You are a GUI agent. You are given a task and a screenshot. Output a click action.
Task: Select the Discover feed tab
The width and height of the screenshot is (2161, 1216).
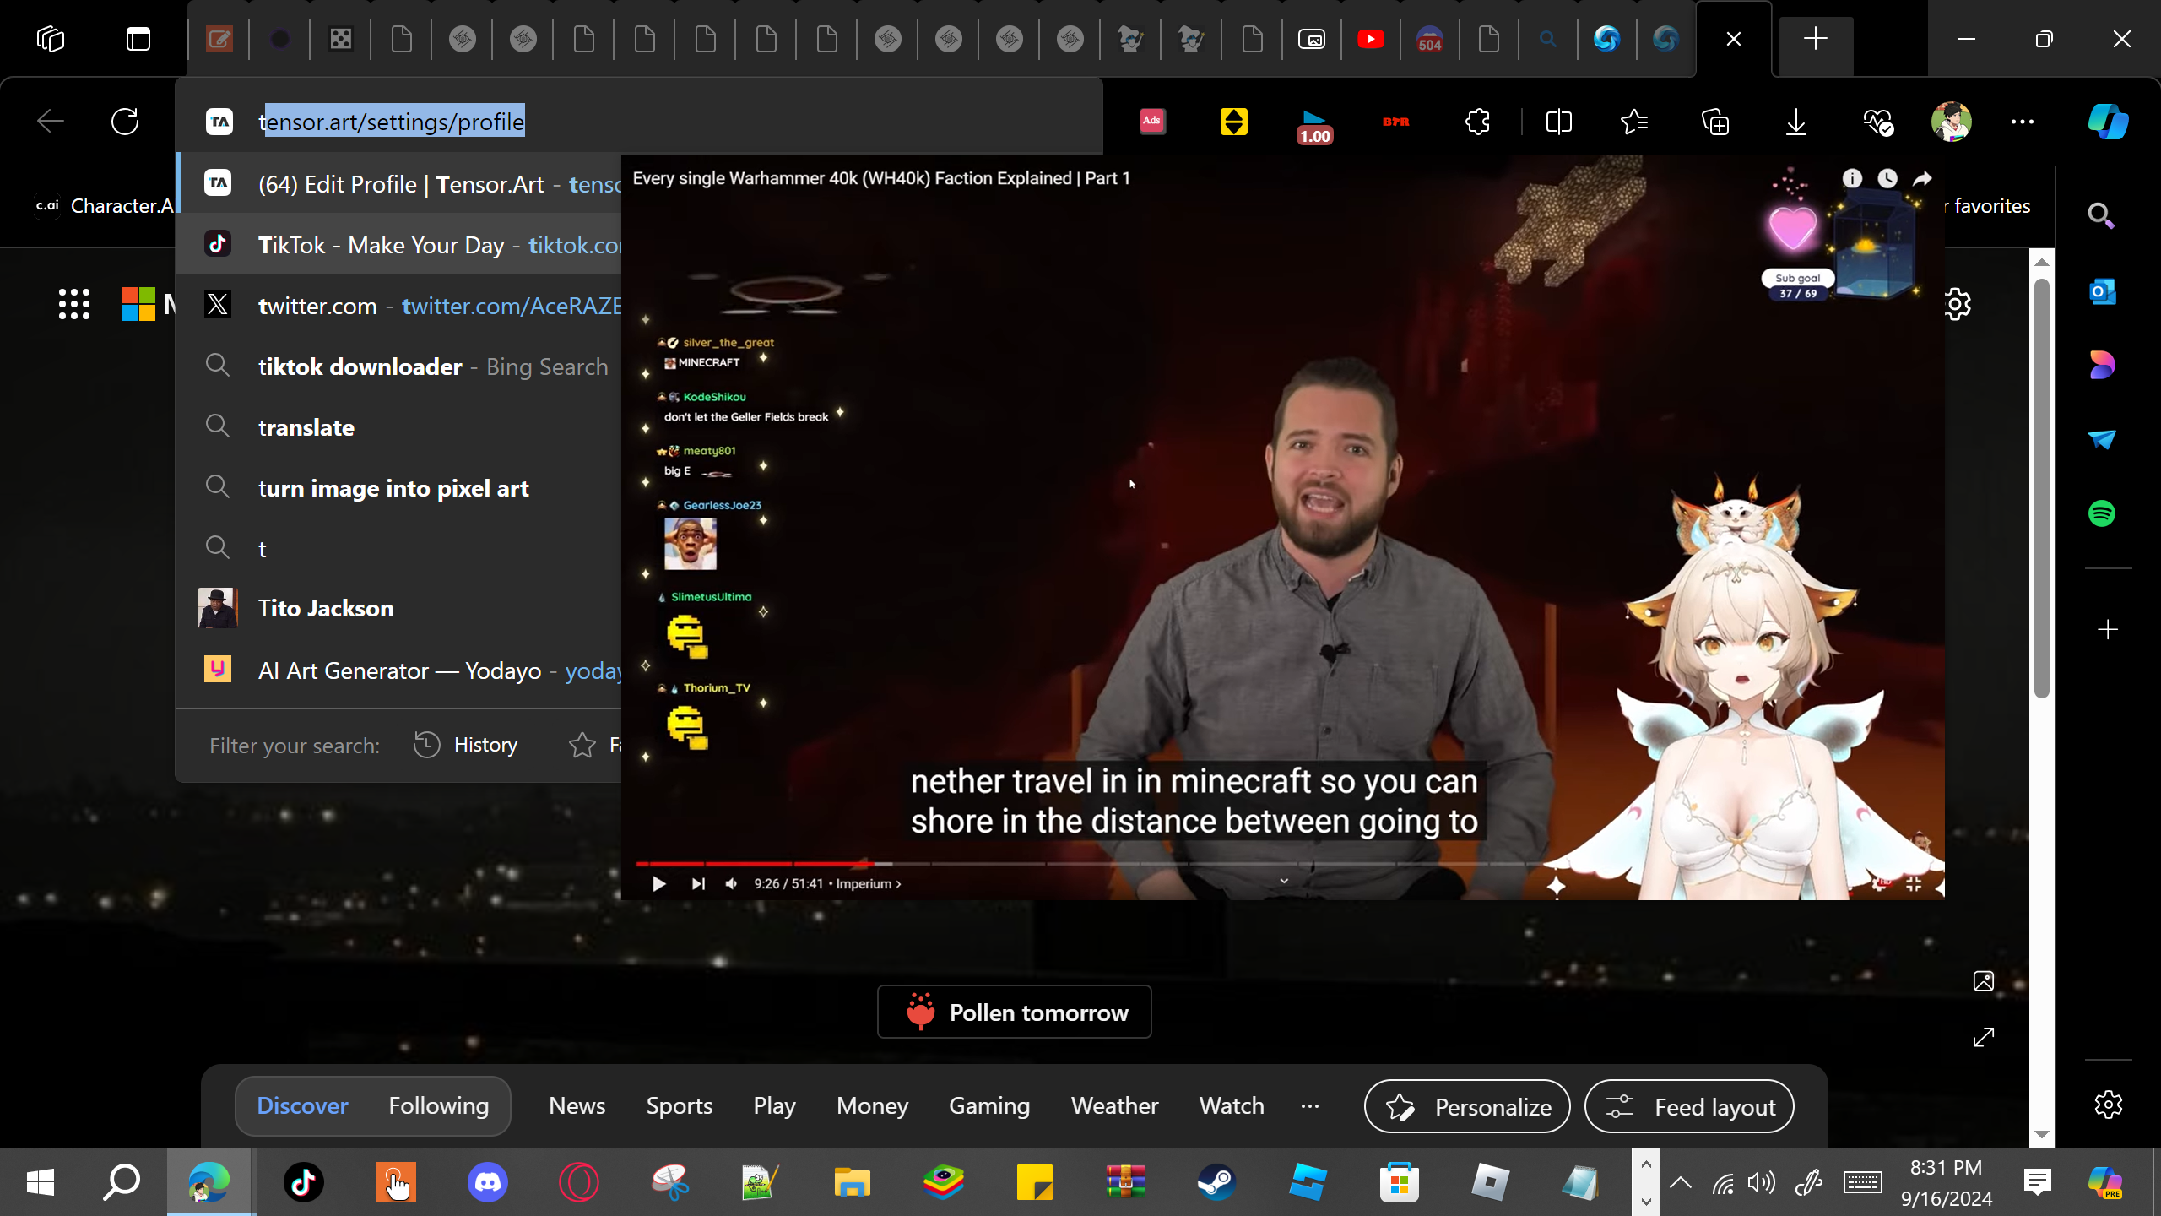(302, 1105)
